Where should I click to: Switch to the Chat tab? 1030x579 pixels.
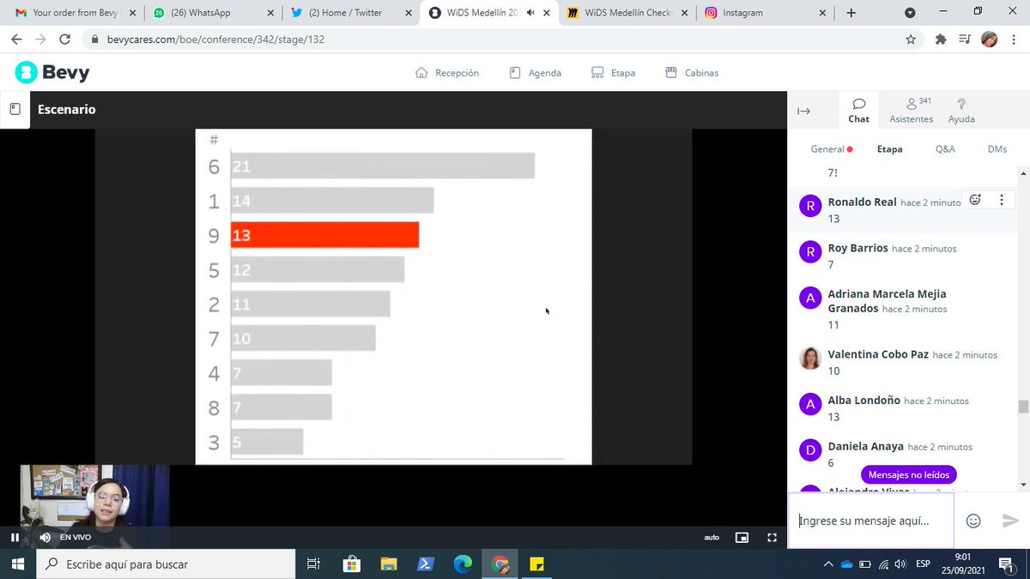pos(858,111)
